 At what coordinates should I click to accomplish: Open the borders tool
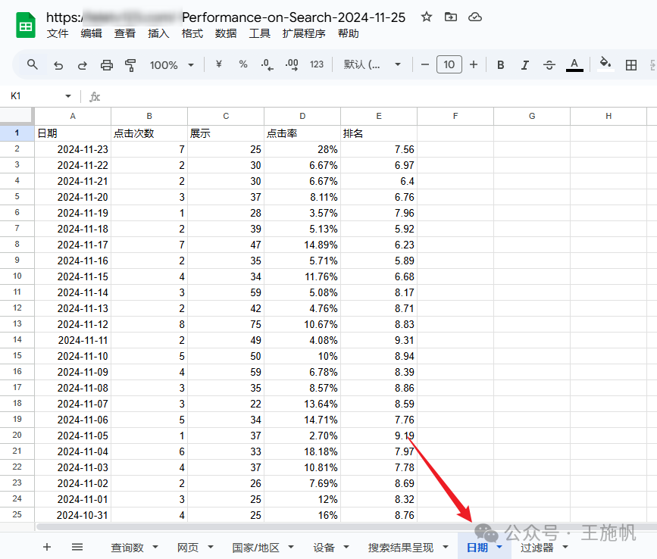[x=631, y=65]
